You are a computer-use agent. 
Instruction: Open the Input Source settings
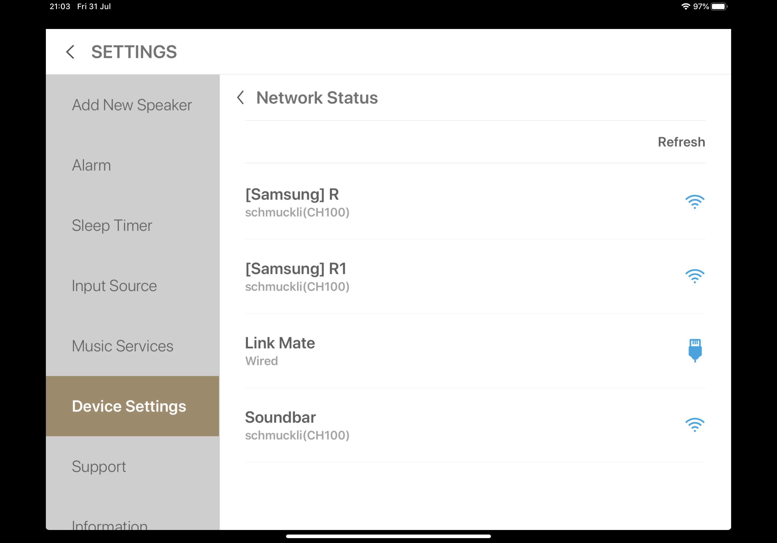114,286
